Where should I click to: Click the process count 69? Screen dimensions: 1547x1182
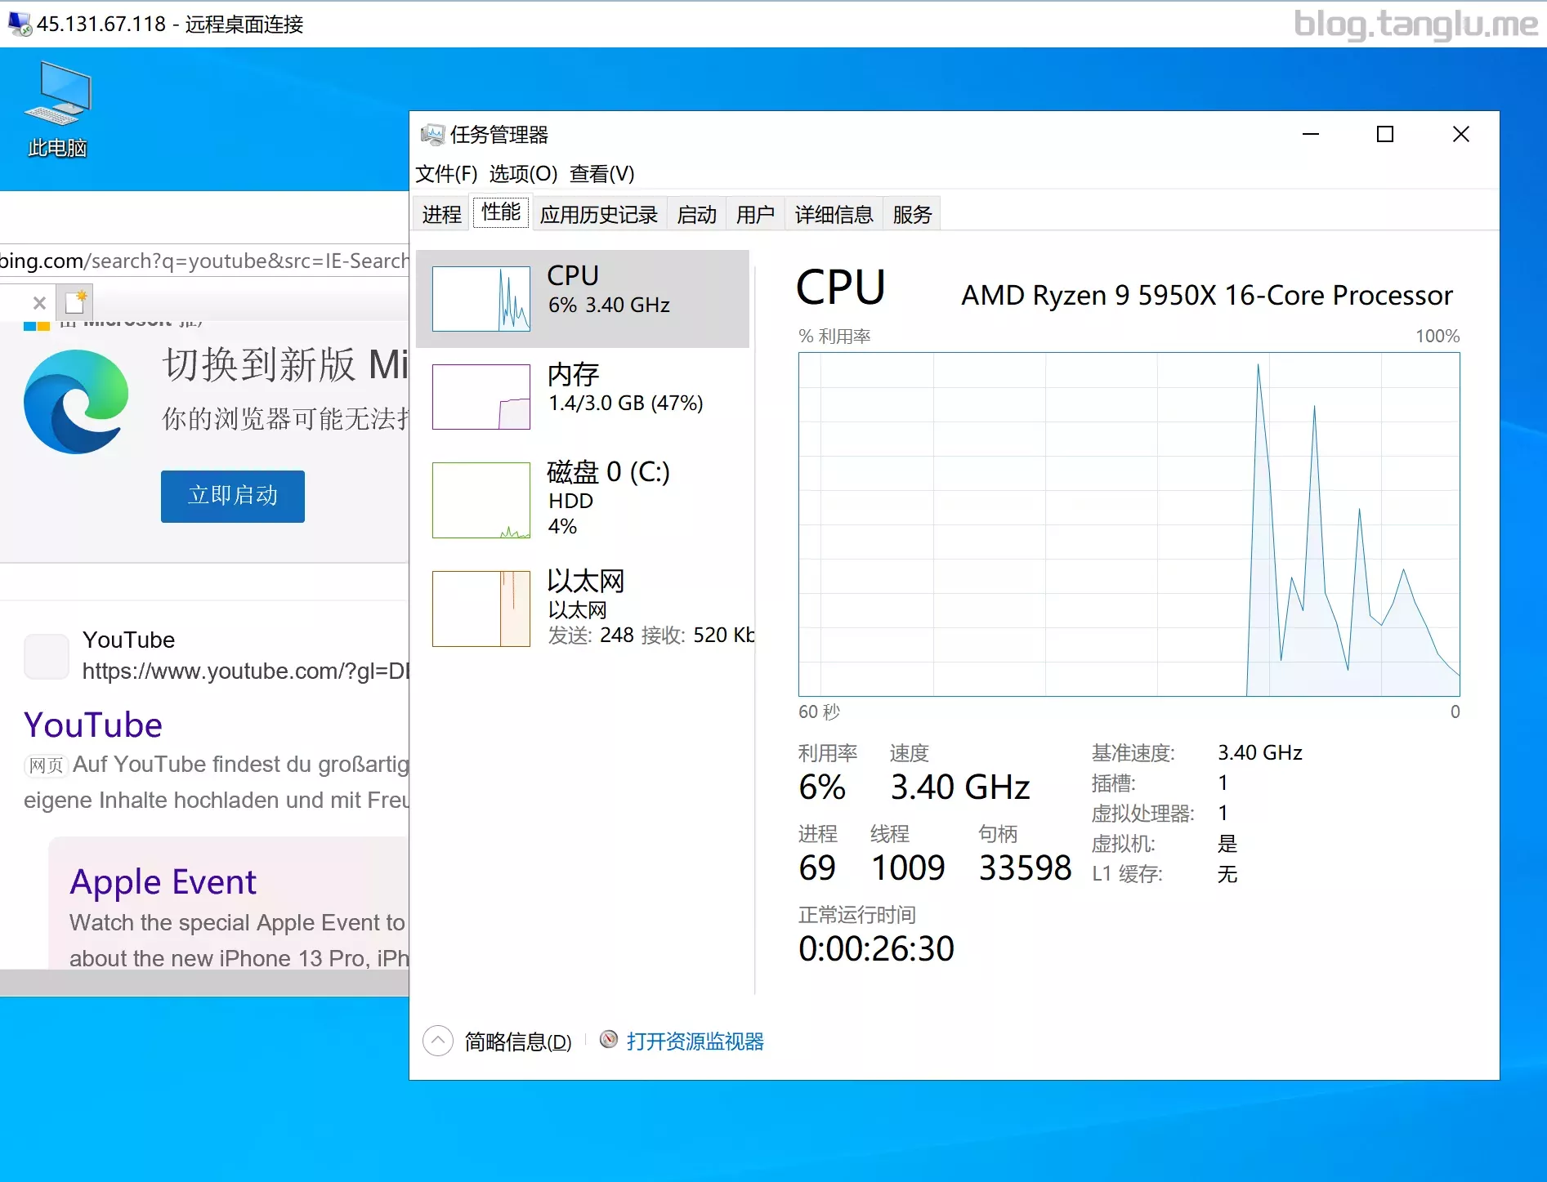coord(816,868)
